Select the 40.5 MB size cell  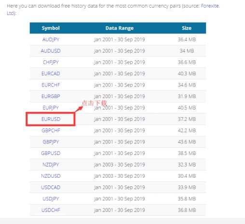[187, 108]
